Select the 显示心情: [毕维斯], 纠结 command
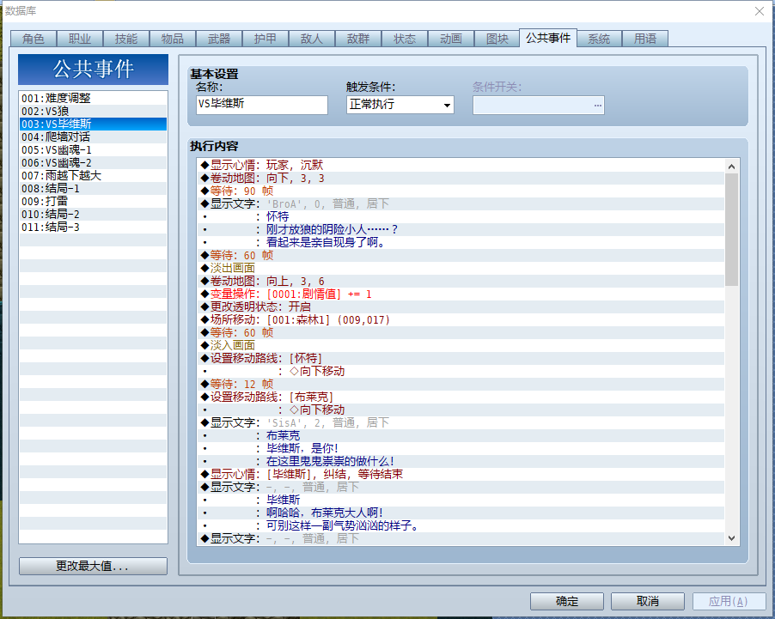 [461, 474]
